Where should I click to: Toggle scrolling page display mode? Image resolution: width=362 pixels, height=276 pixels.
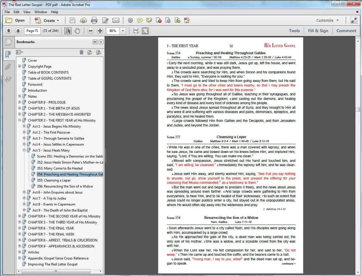click(136, 31)
